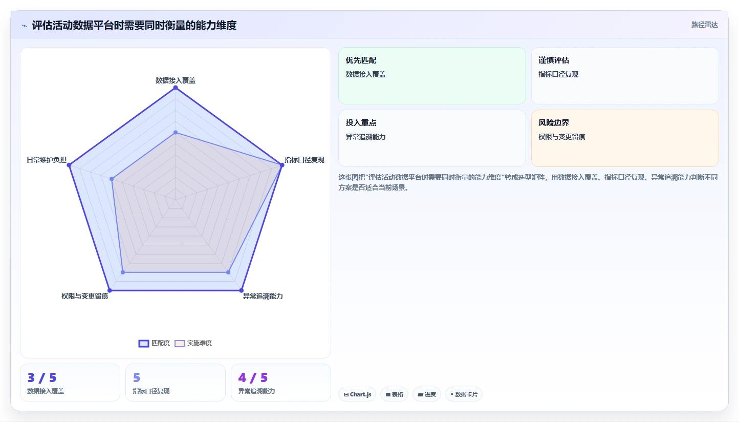Click the 数据接入覆盖 radar axis label
The image size is (739, 422).
pyautogui.click(x=176, y=80)
